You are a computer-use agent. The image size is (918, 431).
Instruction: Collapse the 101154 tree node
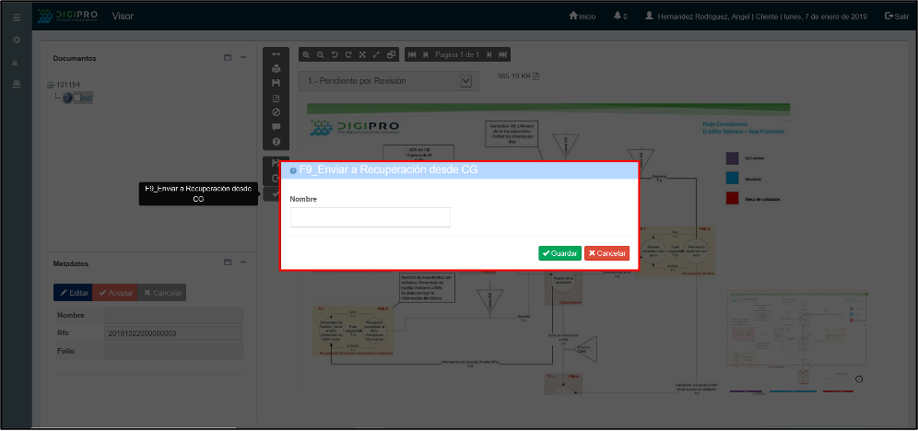pyautogui.click(x=51, y=85)
